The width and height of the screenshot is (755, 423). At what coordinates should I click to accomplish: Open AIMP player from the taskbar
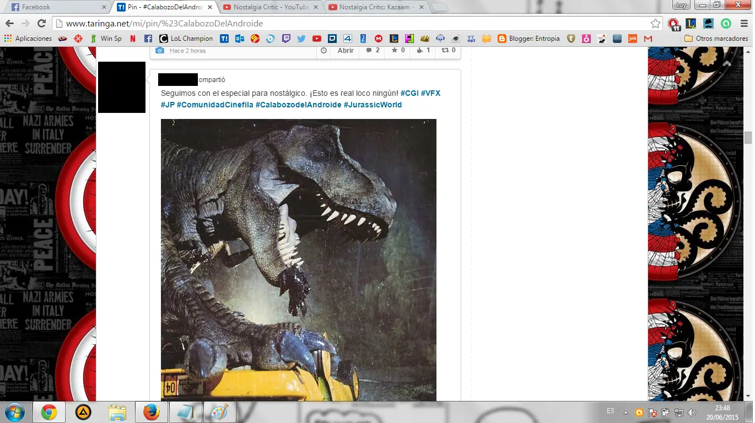(x=83, y=412)
